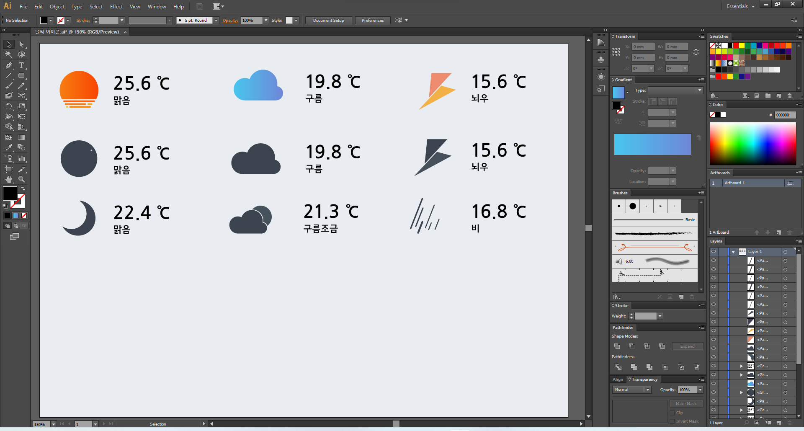The width and height of the screenshot is (804, 431).
Task: Click the Preferences button
Action: point(373,20)
